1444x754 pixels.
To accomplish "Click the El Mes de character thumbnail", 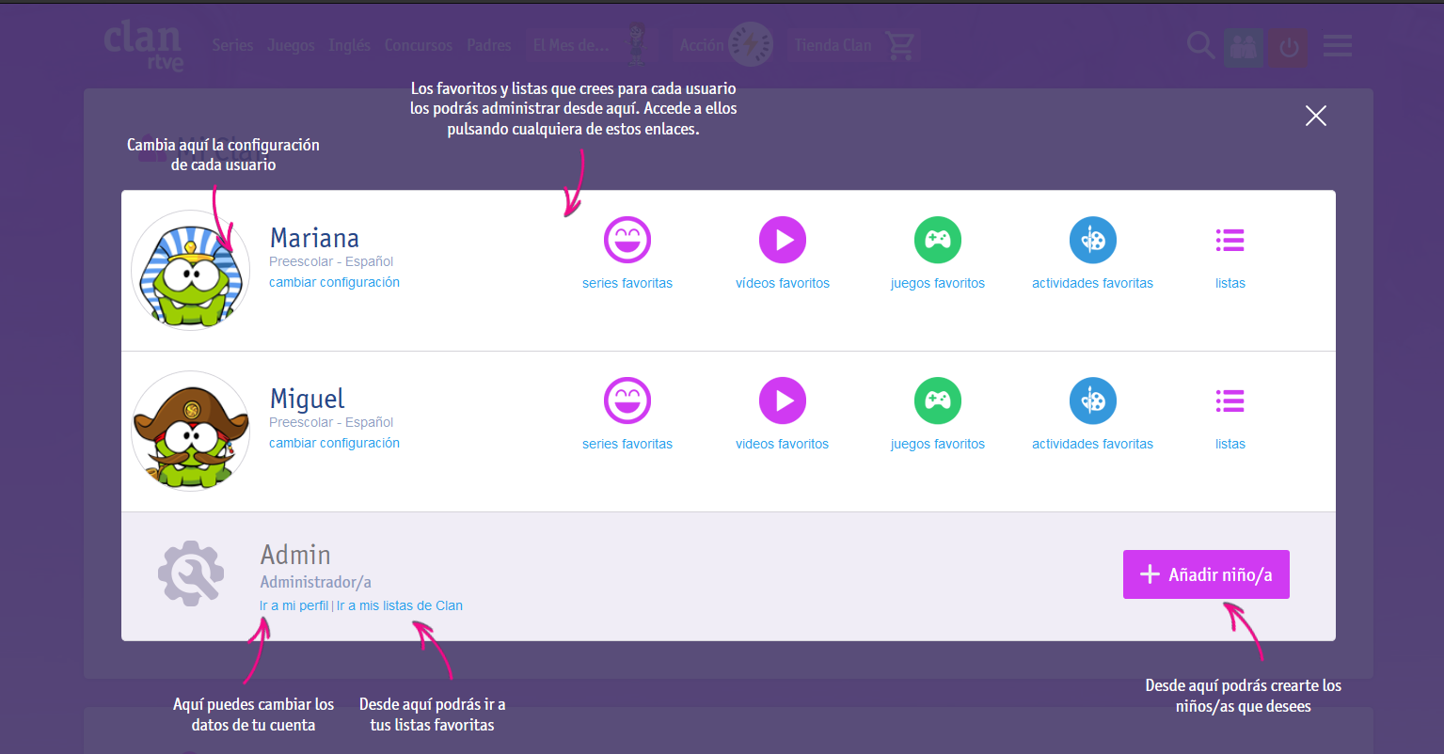I will (x=637, y=43).
